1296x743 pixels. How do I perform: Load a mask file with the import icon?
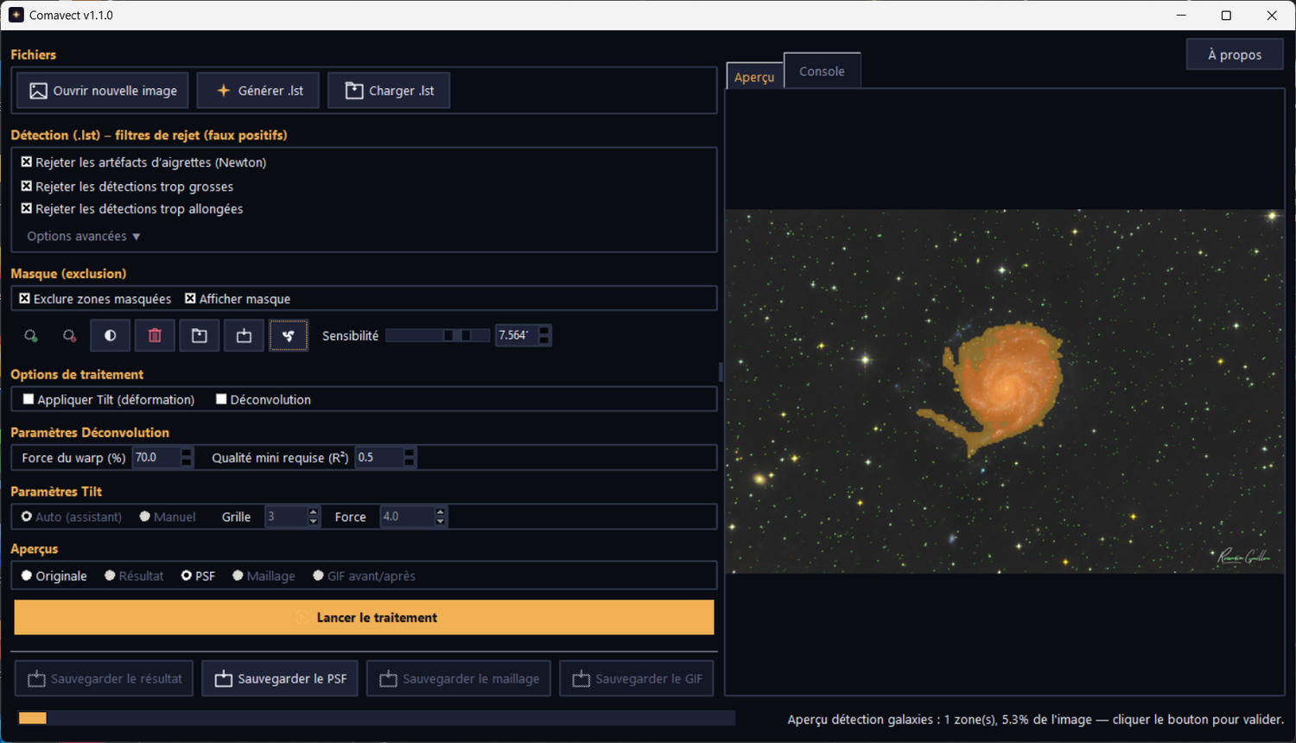200,335
